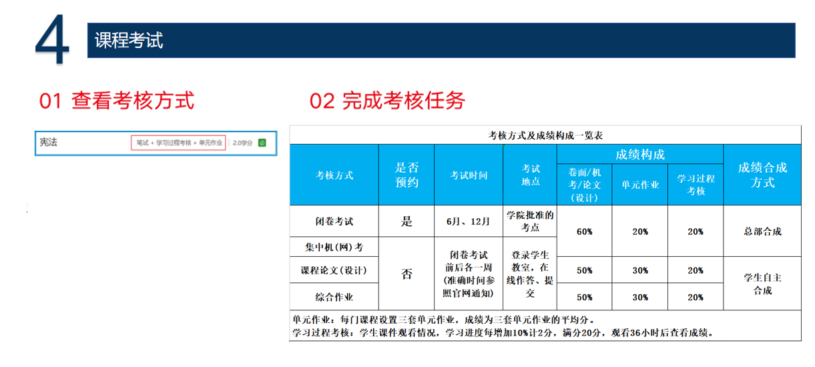Click the 总部合成 cell
The image size is (815, 367).
[x=762, y=232]
